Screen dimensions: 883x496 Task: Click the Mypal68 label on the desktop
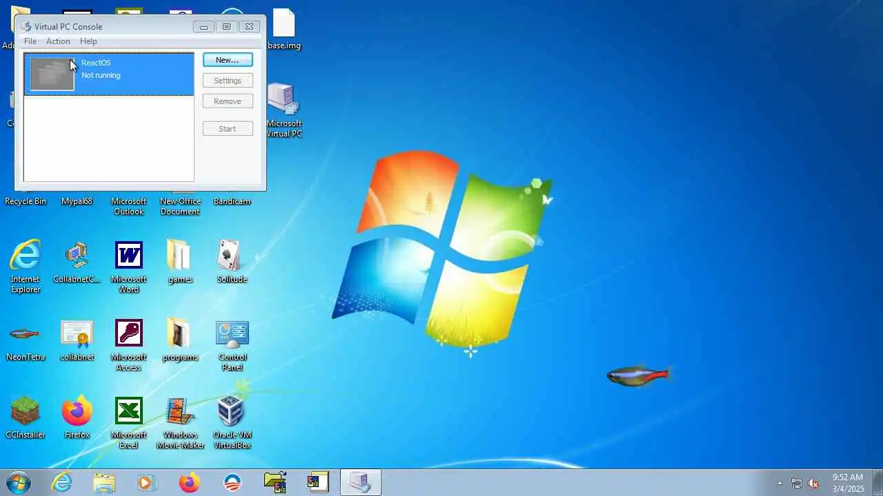[77, 202]
